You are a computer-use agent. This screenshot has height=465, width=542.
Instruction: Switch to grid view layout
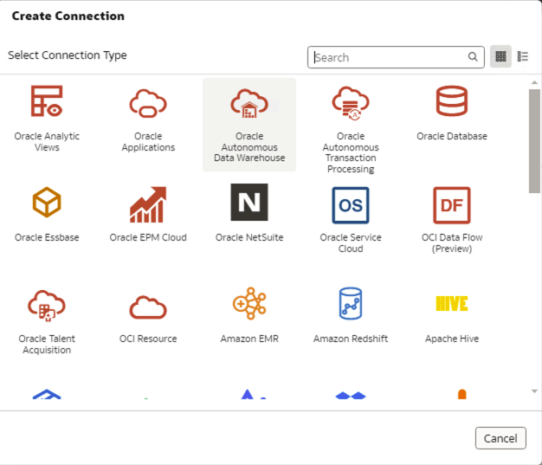500,57
